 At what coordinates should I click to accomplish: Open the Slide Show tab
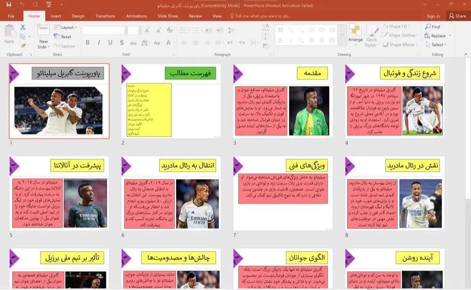[x=168, y=16]
